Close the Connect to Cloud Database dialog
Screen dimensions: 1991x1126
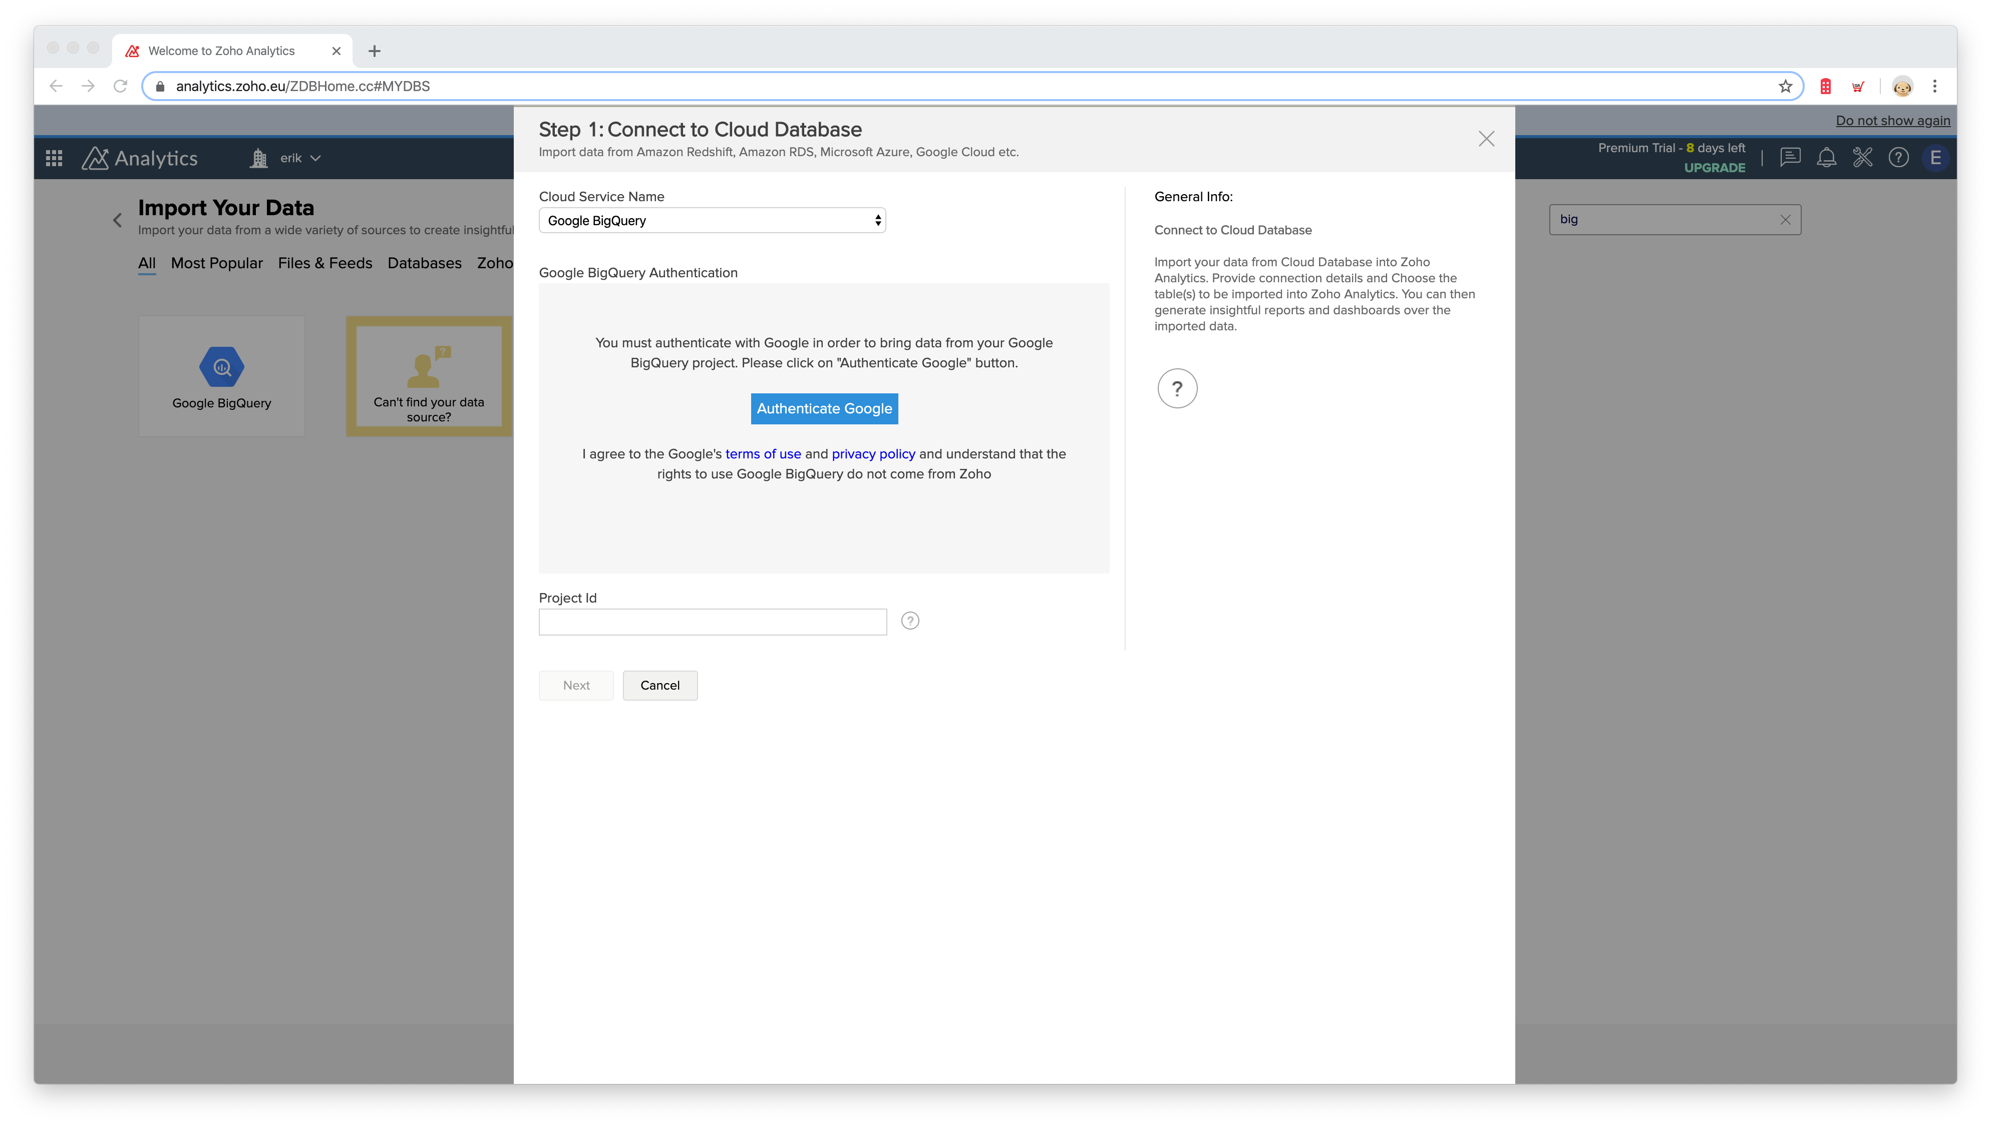[1486, 139]
